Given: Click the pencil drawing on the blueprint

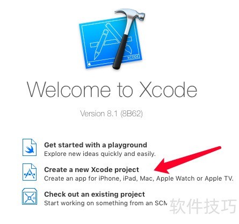Looking at the screenshot, I should [x=101, y=44].
